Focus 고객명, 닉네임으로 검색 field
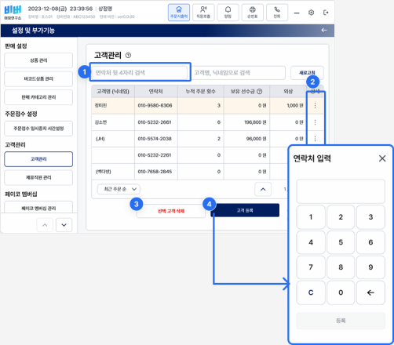This screenshot has width=394, height=345. (239, 73)
